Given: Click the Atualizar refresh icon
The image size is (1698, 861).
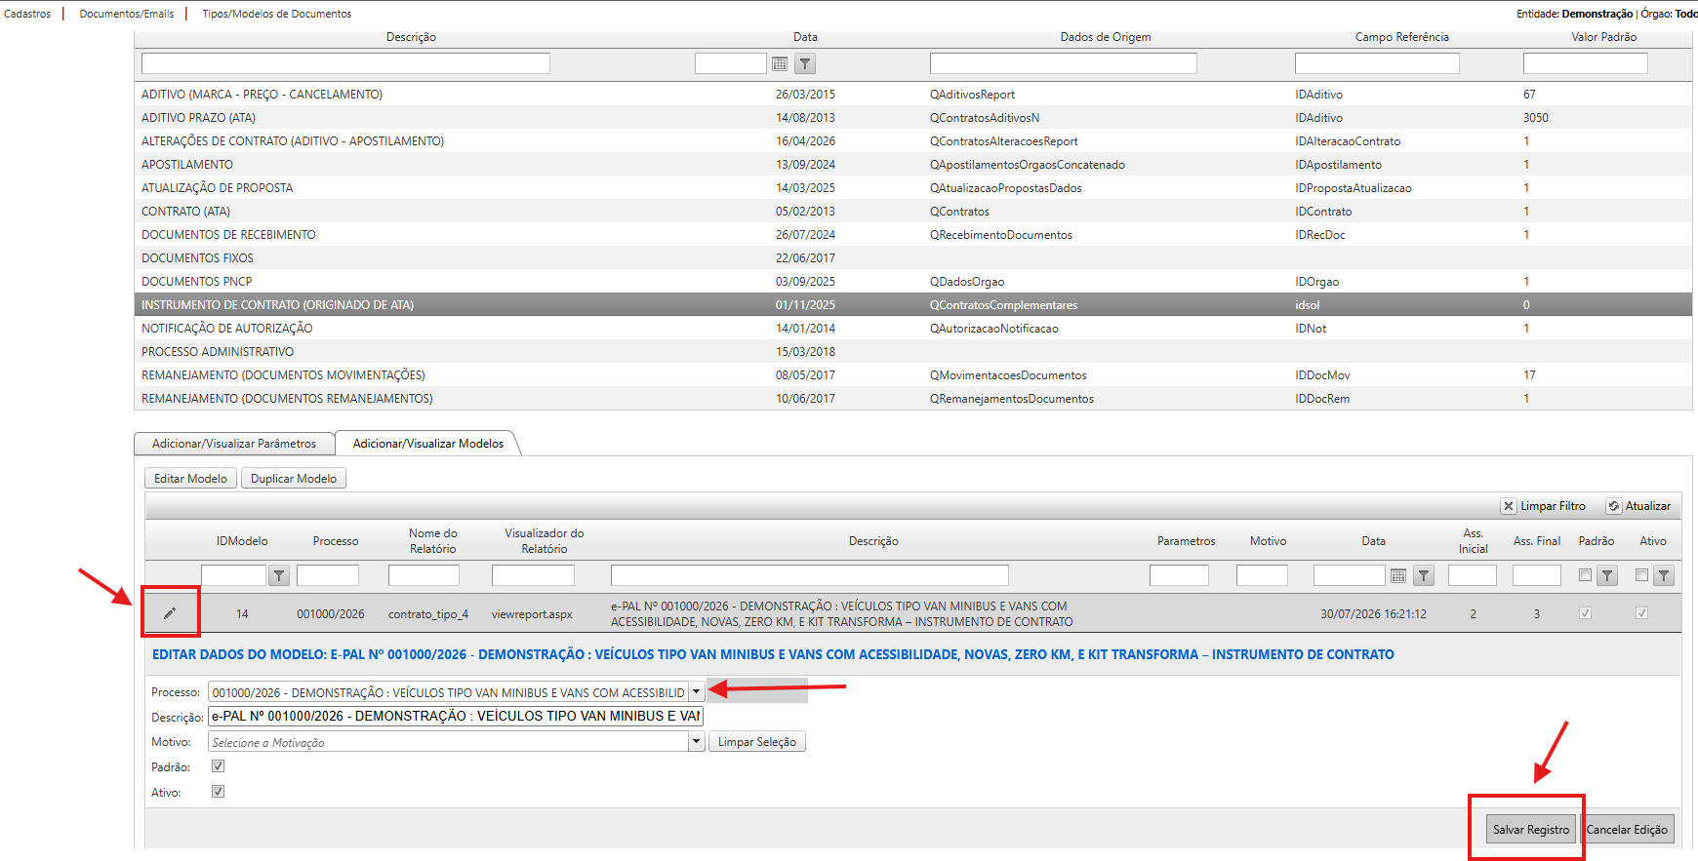Looking at the screenshot, I should [1614, 506].
